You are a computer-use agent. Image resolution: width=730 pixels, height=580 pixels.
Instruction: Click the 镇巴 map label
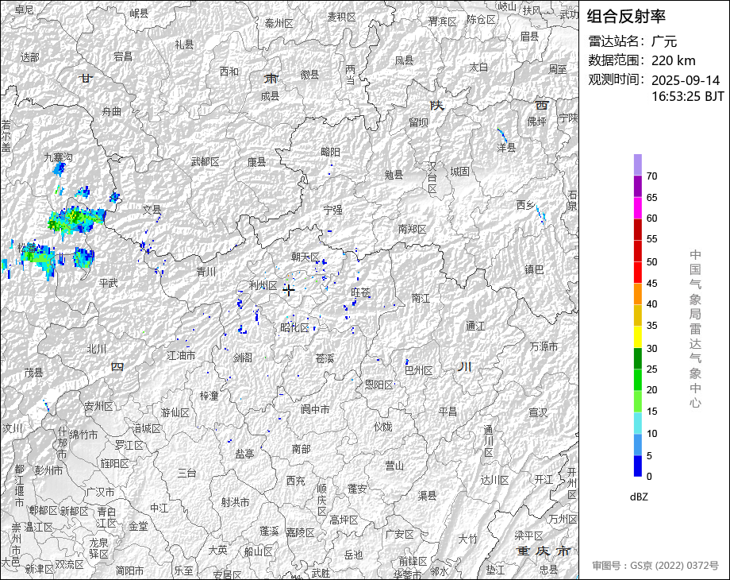click(534, 269)
